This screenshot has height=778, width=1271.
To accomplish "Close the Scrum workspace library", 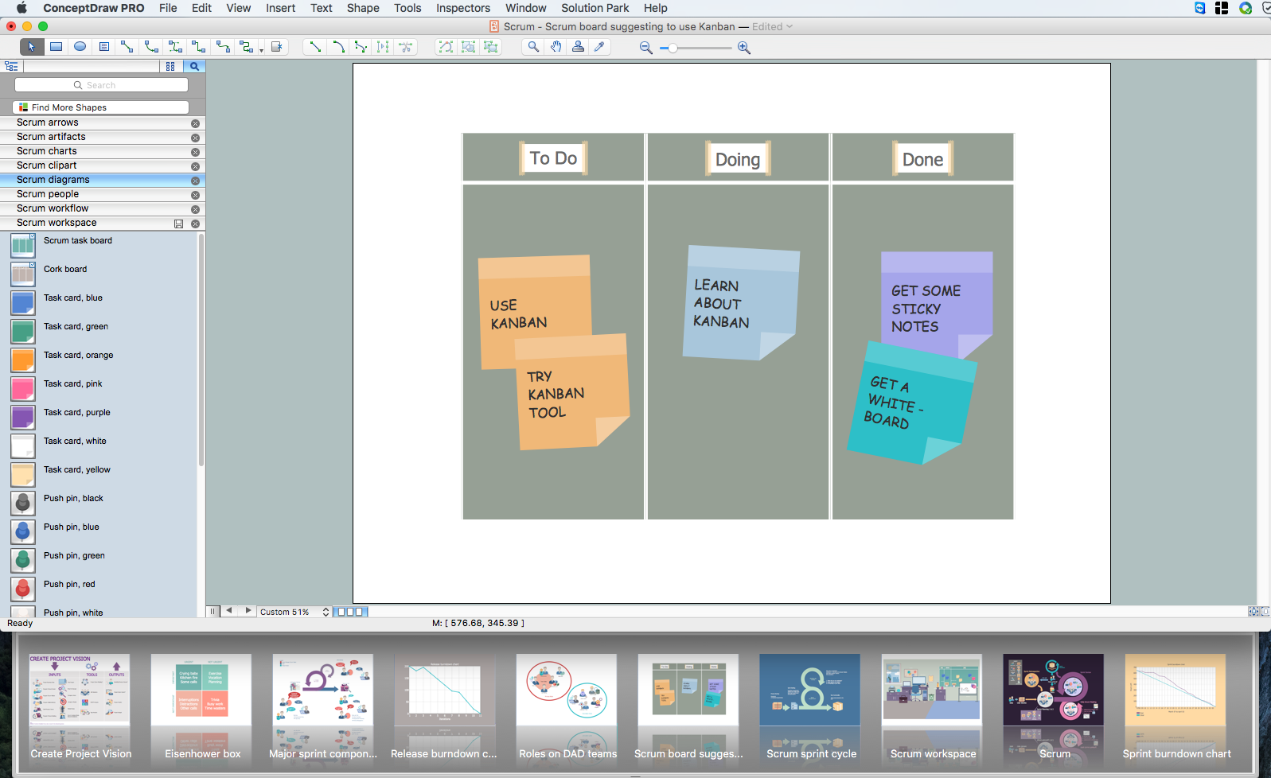I will [x=195, y=224].
